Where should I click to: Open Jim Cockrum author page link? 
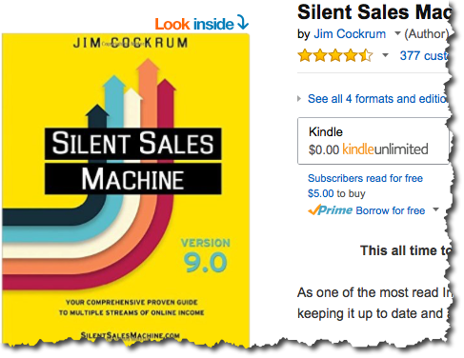pyautogui.click(x=350, y=33)
